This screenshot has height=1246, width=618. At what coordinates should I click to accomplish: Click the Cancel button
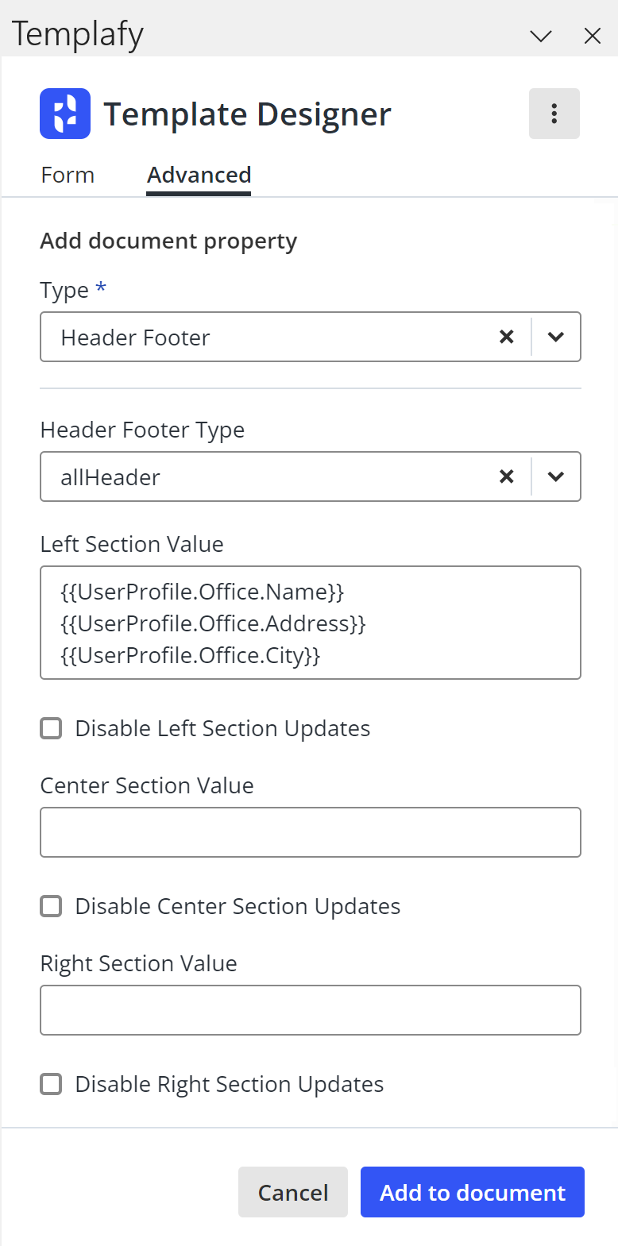(293, 1192)
